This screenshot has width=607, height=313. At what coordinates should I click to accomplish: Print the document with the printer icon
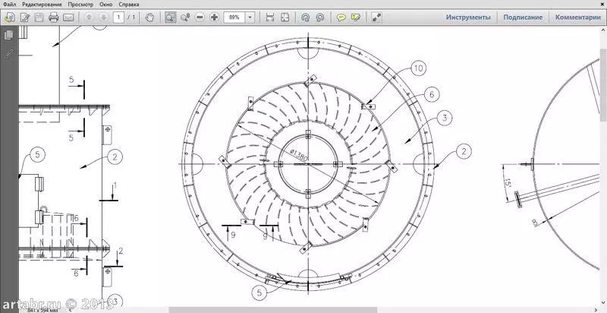[x=53, y=17]
